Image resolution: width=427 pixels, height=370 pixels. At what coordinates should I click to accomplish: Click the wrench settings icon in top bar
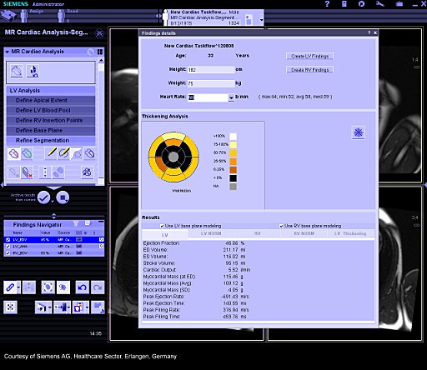tap(379, 4)
